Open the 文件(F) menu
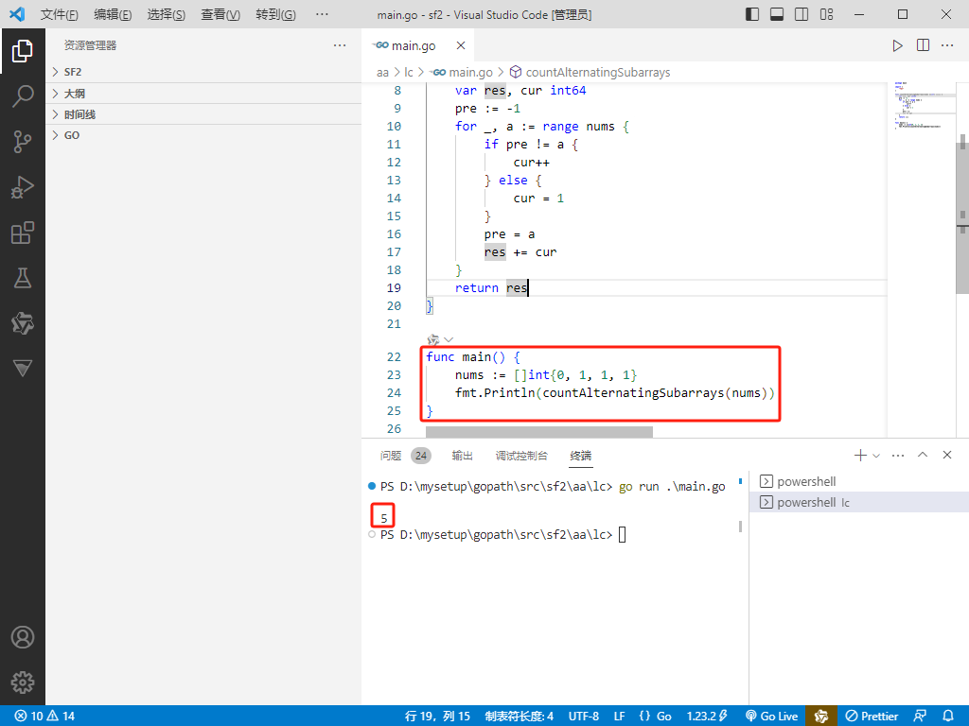This screenshot has height=726, width=969. point(60,14)
